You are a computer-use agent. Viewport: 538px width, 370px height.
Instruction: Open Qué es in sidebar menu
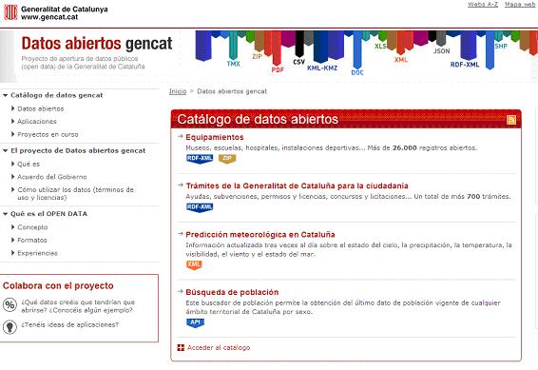click(29, 164)
